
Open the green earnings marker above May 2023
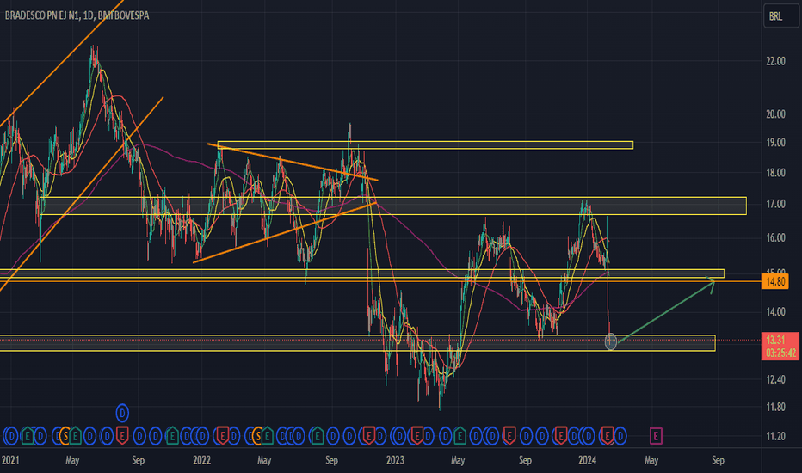[460, 436]
